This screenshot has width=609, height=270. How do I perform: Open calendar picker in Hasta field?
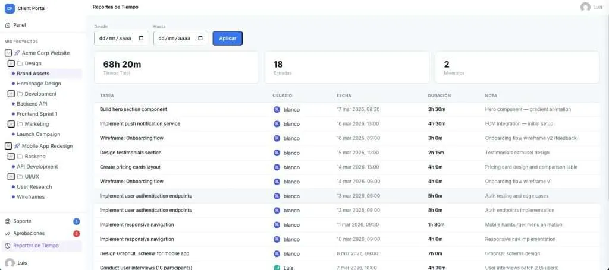(x=200, y=39)
